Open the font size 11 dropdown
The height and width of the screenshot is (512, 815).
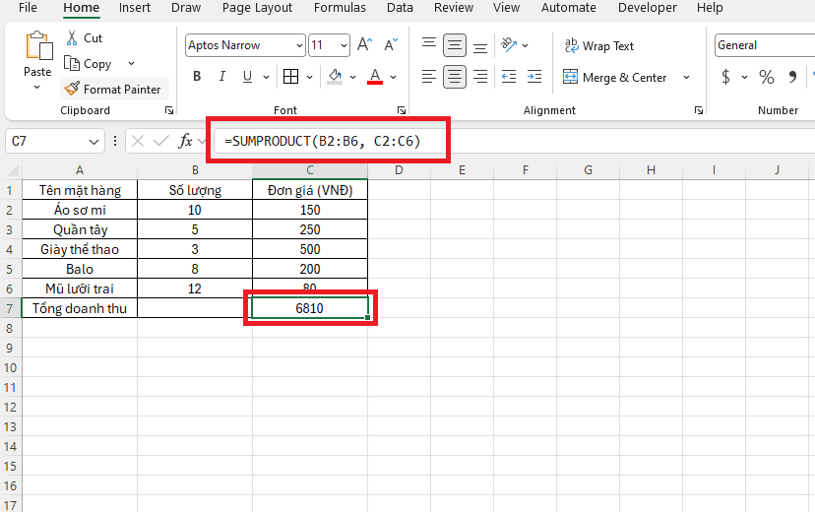coord(344,45)
